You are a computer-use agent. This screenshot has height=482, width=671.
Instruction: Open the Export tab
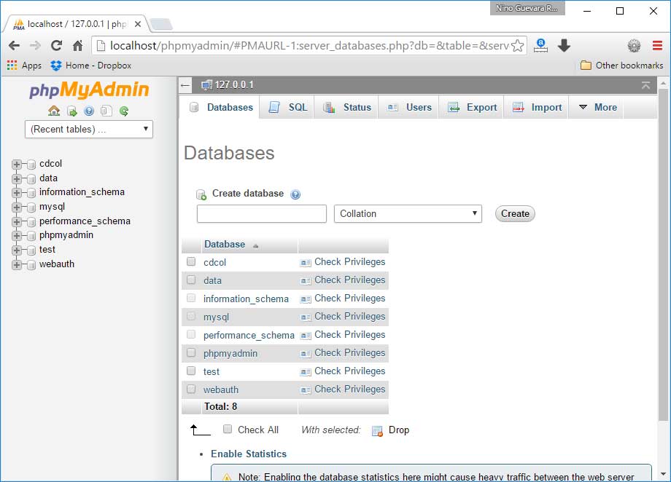(472, 107)
